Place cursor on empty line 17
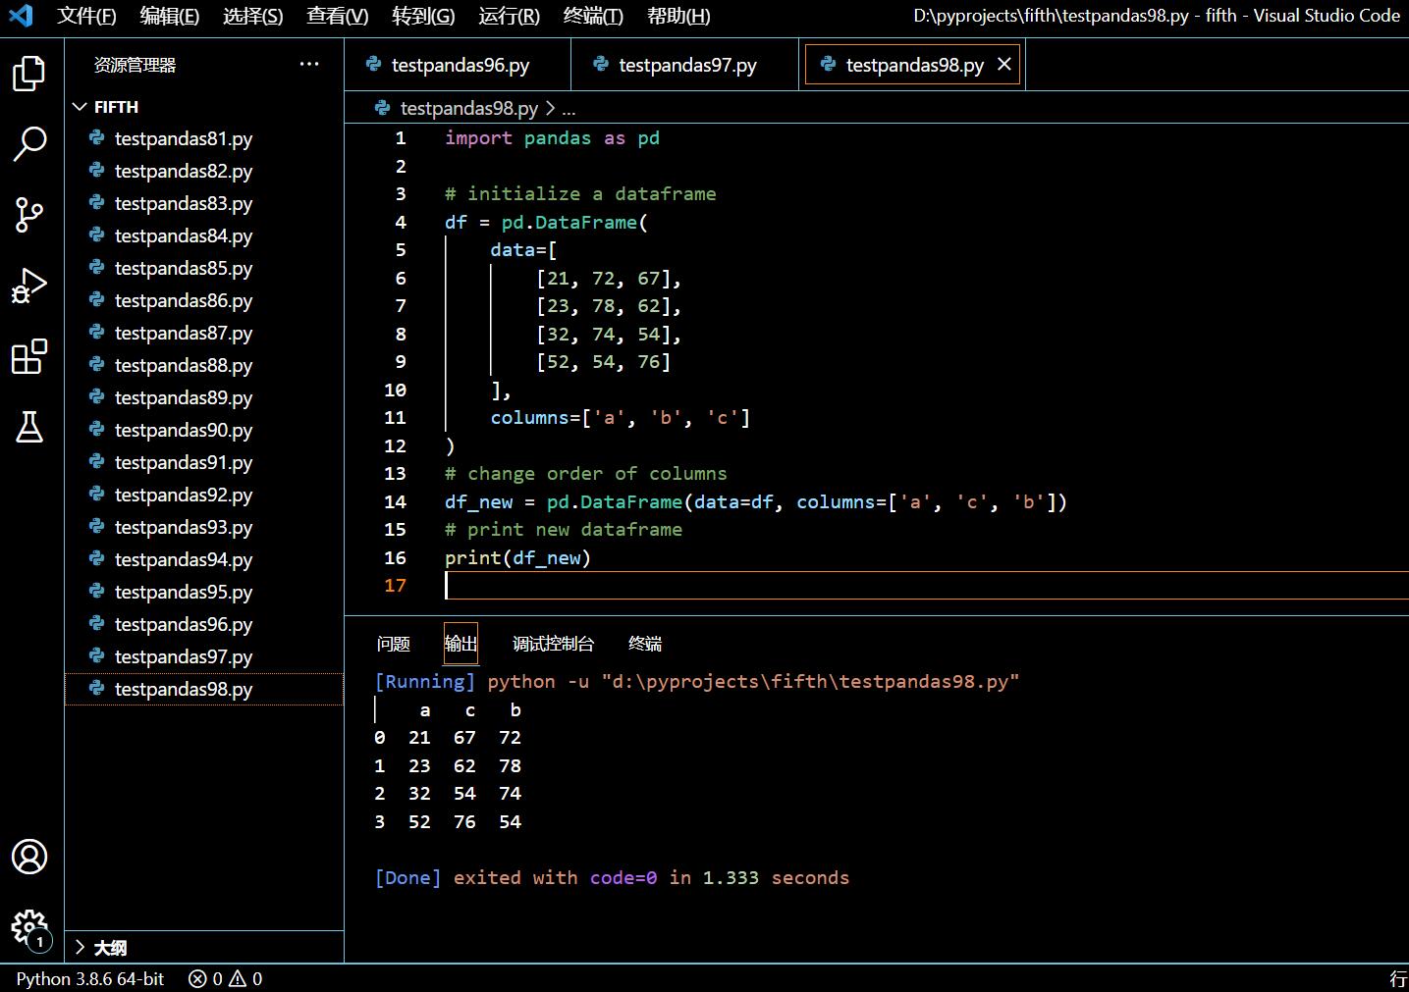1409x992 pixels. coord(926,586)
